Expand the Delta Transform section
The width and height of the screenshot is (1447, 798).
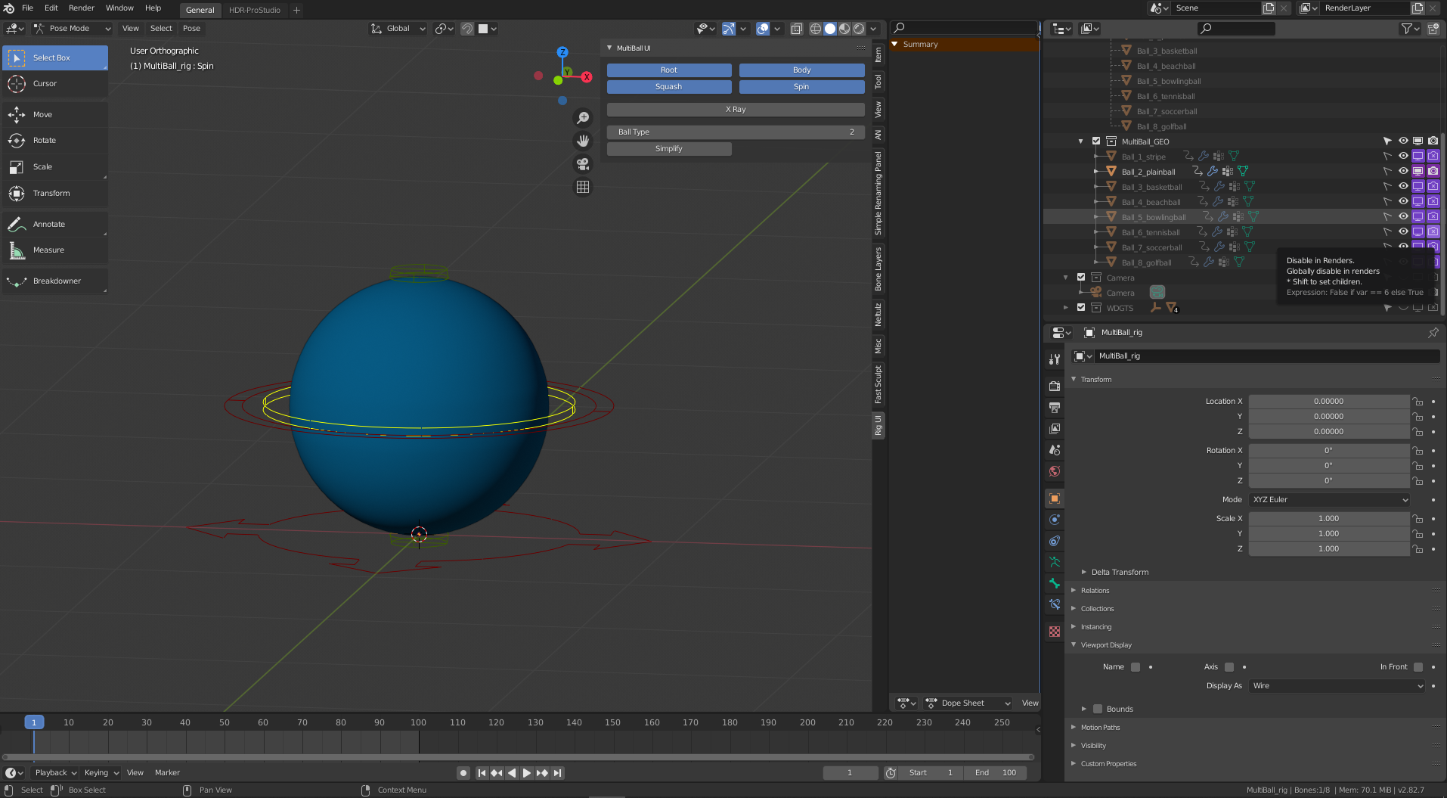(1119, 573)
